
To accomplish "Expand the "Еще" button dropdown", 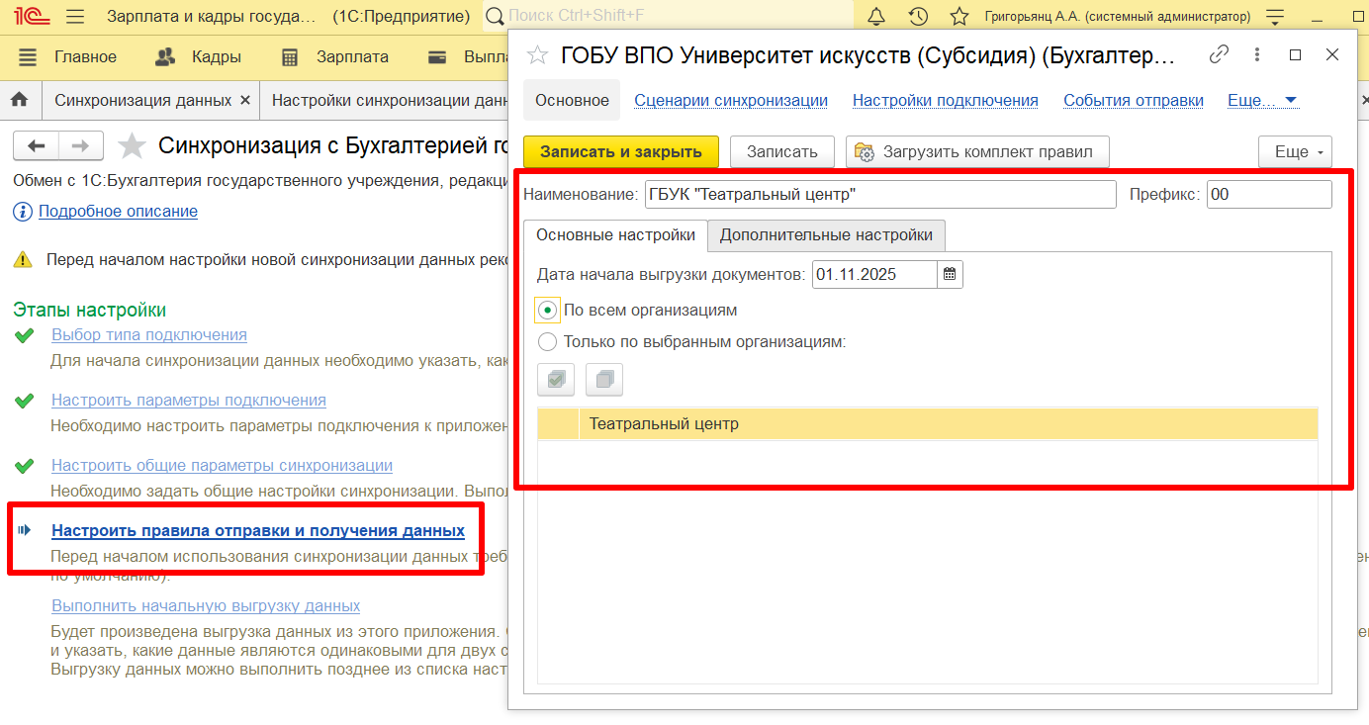I will [x=1295, y=152].
